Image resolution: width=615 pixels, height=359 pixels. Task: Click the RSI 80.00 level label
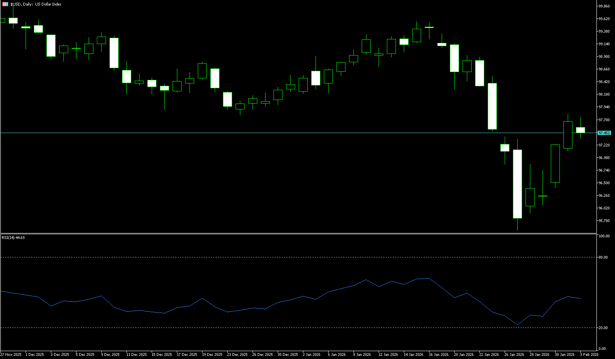[x=603, y=257]
